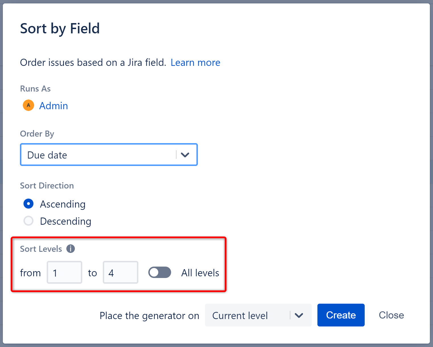Click the "Sort by Field" dialog title
Viewport: 433px width, 347px height.
click(60, 29)
